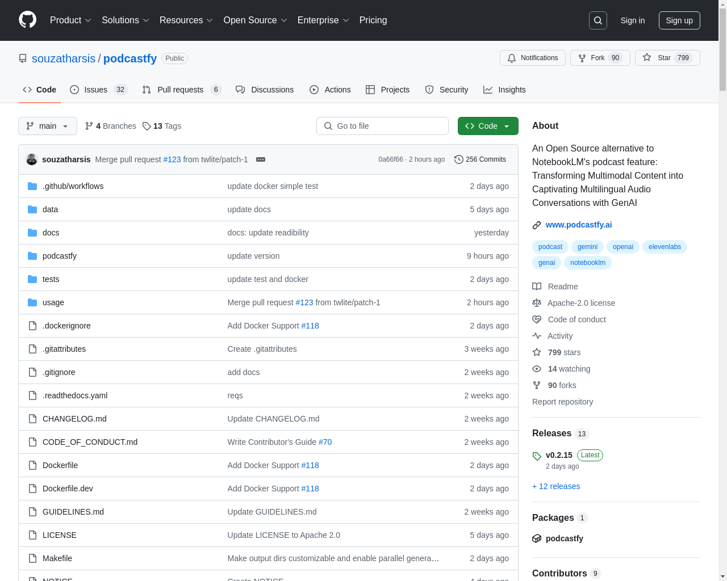
Task: Click link icon beside www.podcastfy.ai
Action: tap(537, 225)
